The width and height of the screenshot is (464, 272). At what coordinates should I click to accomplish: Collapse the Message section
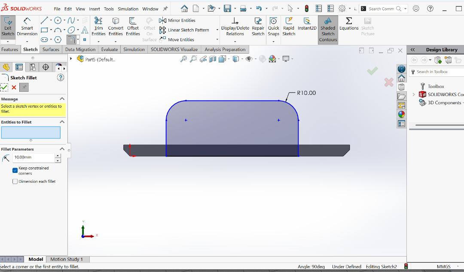[x=62, y=99]
